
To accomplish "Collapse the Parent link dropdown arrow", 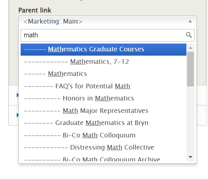I will [190, 22].
